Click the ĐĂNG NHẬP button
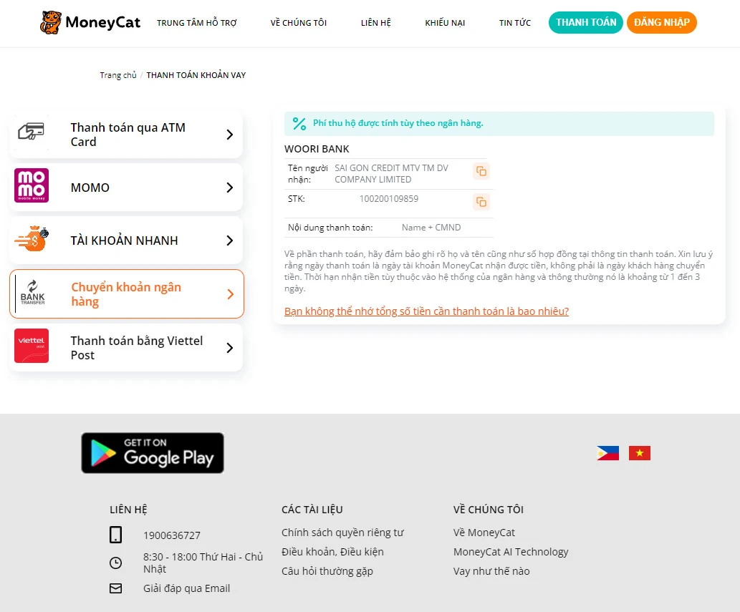 coord(662,22)
